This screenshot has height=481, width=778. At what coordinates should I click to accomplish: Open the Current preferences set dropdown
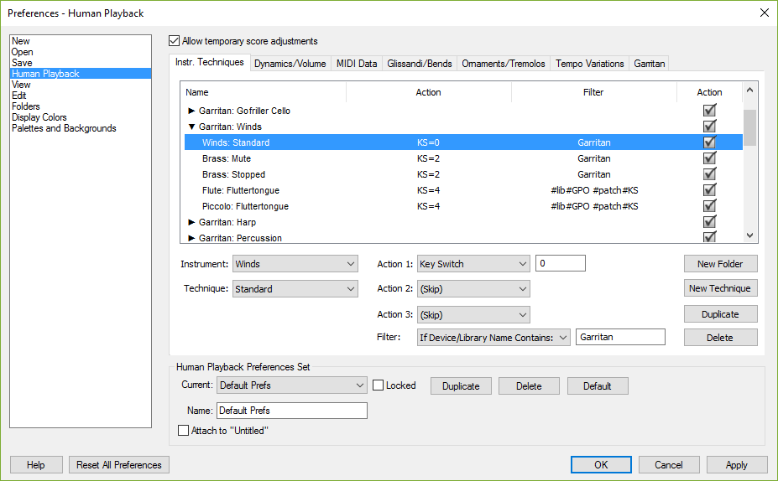click(x=292, y=385)
